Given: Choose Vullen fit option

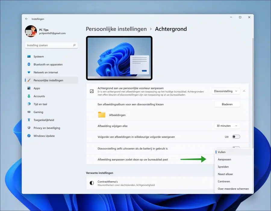Looking at the screenshot, I should 233,152.
